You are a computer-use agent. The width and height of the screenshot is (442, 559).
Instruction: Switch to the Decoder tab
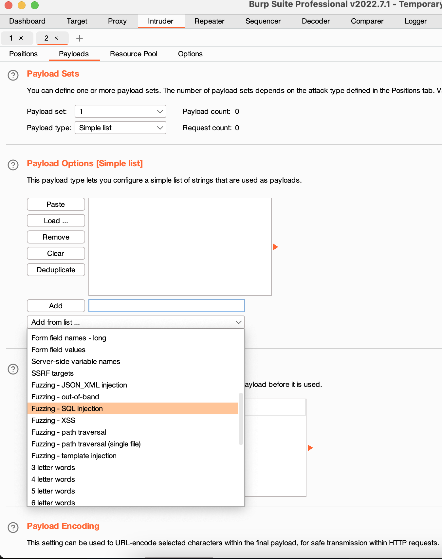click(316, 21)
